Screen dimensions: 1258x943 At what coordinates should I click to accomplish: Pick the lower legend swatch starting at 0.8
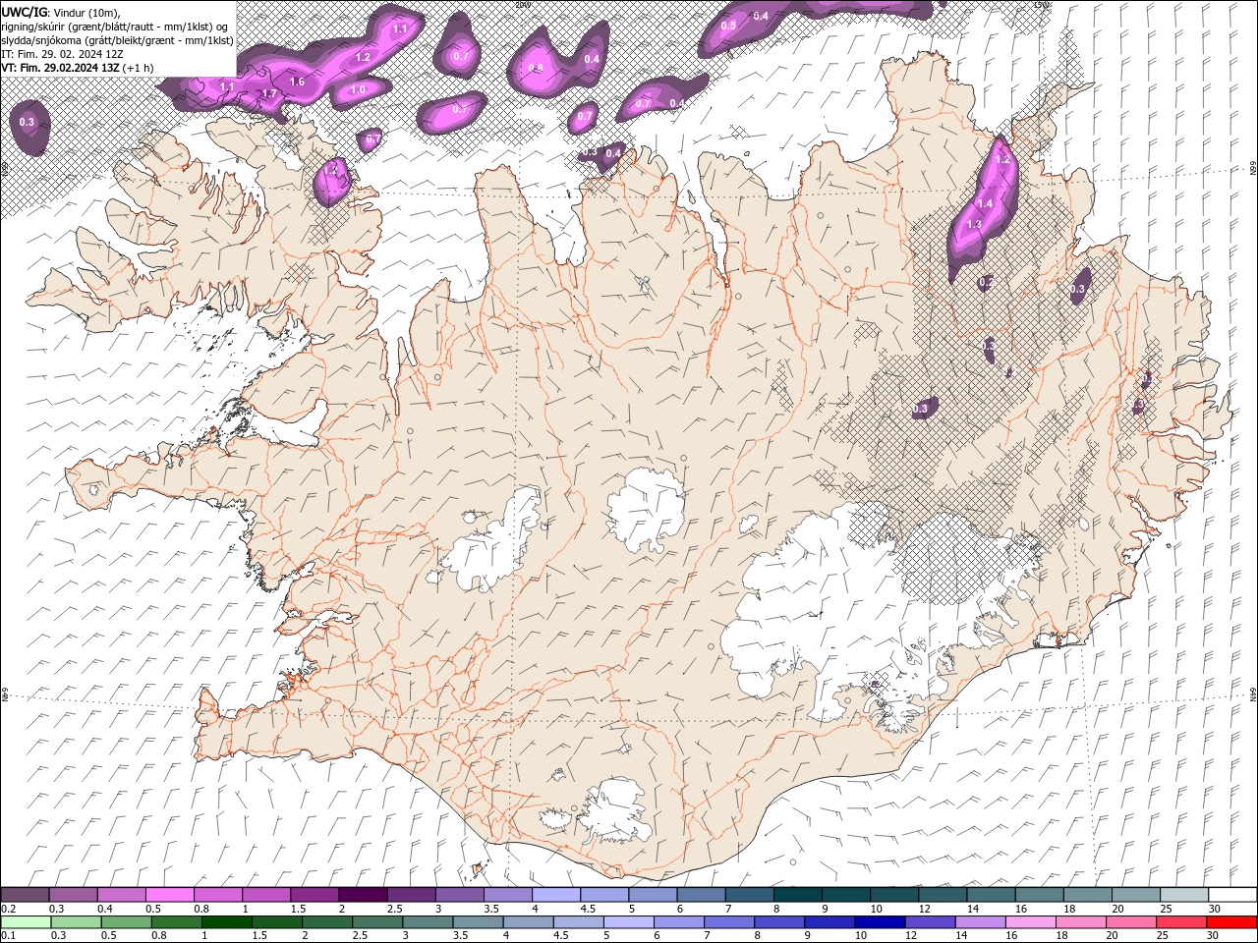(176, 922)
